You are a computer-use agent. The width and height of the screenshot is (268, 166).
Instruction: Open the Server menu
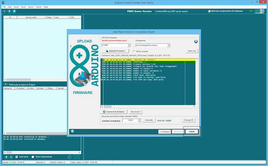click(31, 7)
